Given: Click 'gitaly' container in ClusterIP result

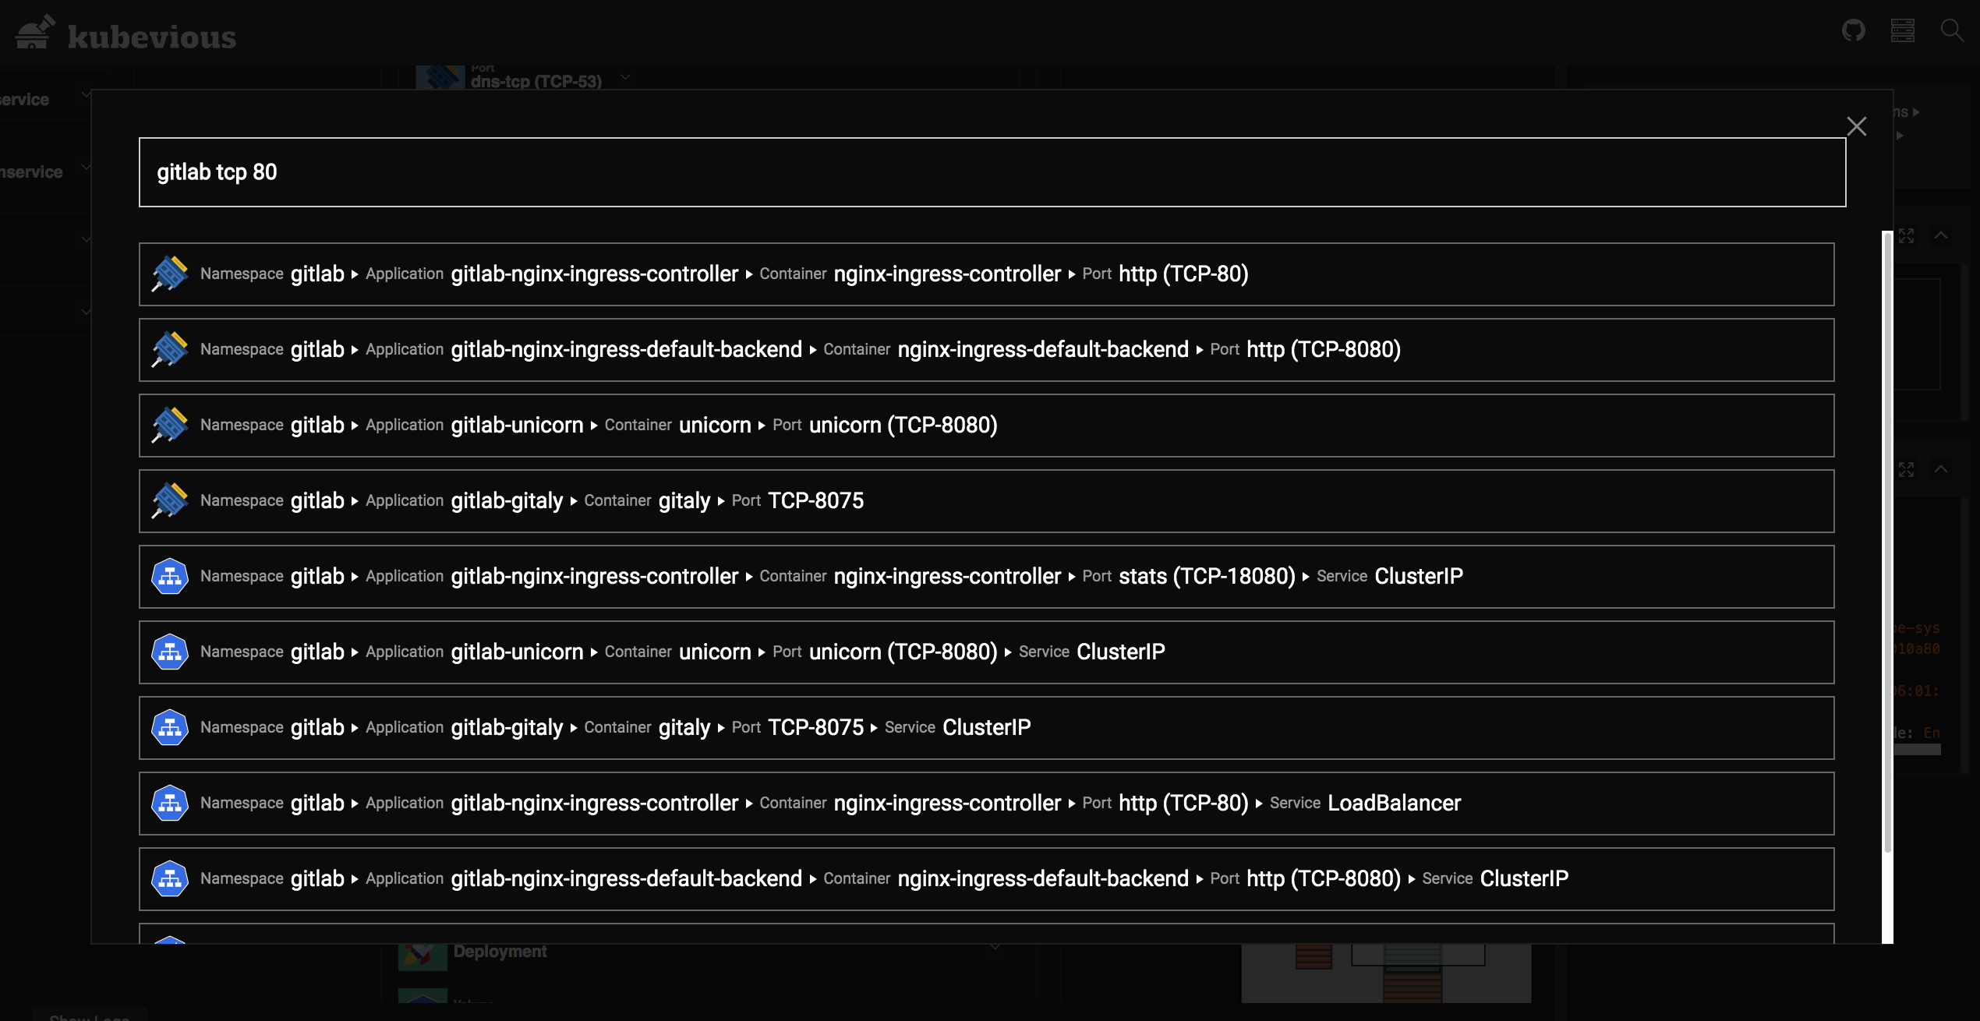Looking at the screenshot, I should (x=684, y=727).
